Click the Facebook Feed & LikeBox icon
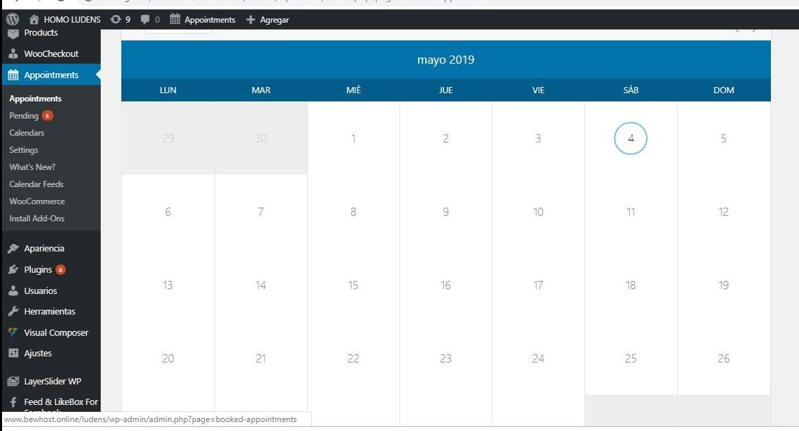Screen dimensions: 799x431 click(13, 402)
